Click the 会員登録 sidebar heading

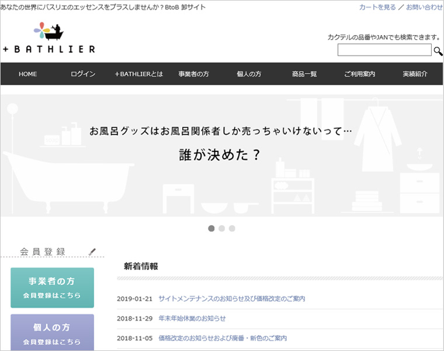click(x=43, y=252)
